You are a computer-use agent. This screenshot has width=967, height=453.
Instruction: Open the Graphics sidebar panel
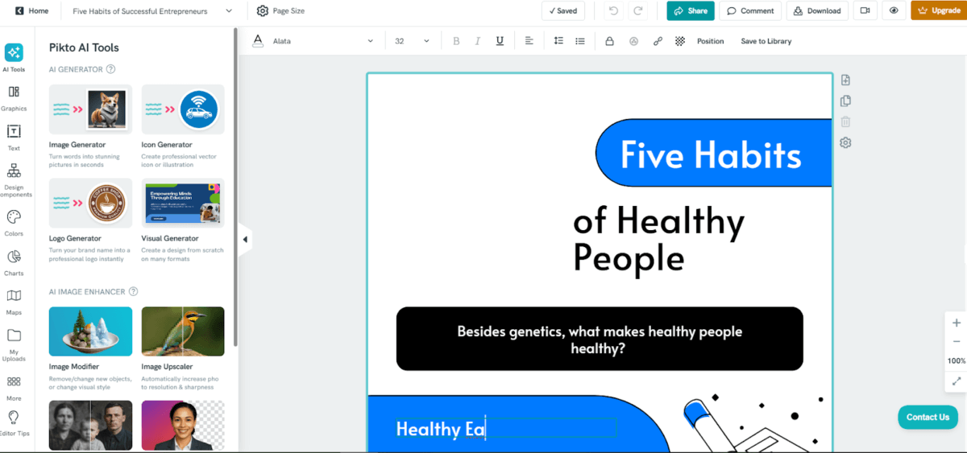point(14,98)
